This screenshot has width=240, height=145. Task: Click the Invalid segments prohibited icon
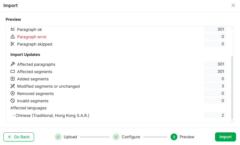tap(12, 101)
